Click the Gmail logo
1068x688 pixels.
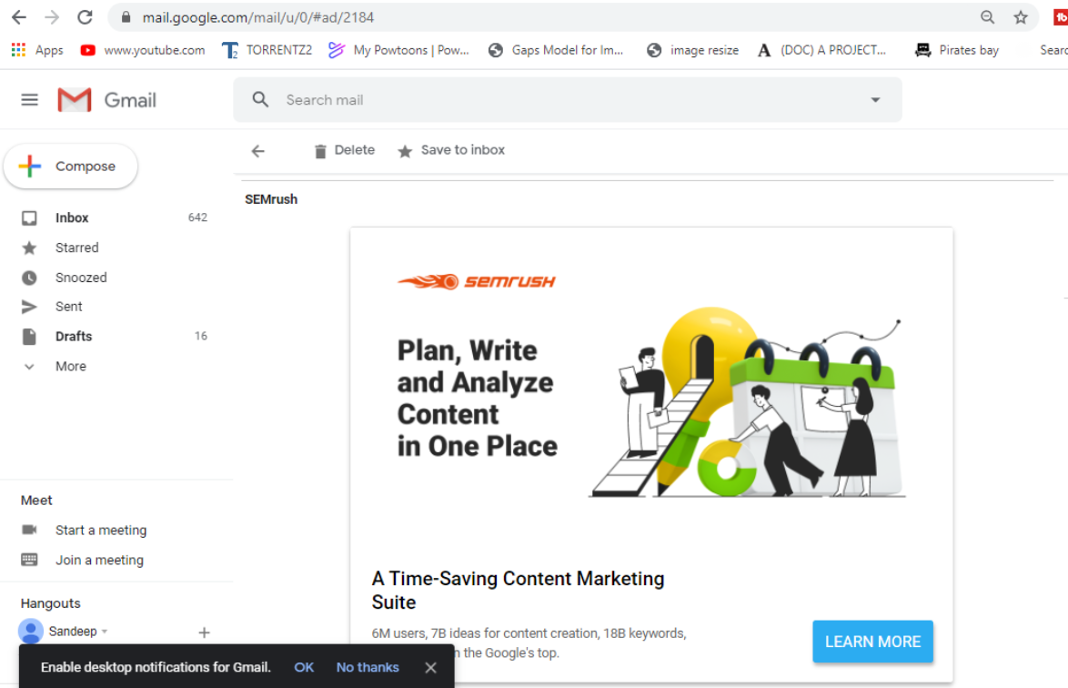107,100
